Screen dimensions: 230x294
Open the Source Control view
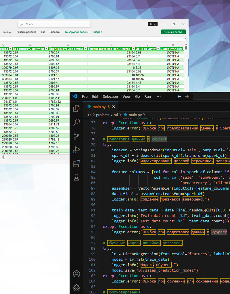tap(76, 136)
